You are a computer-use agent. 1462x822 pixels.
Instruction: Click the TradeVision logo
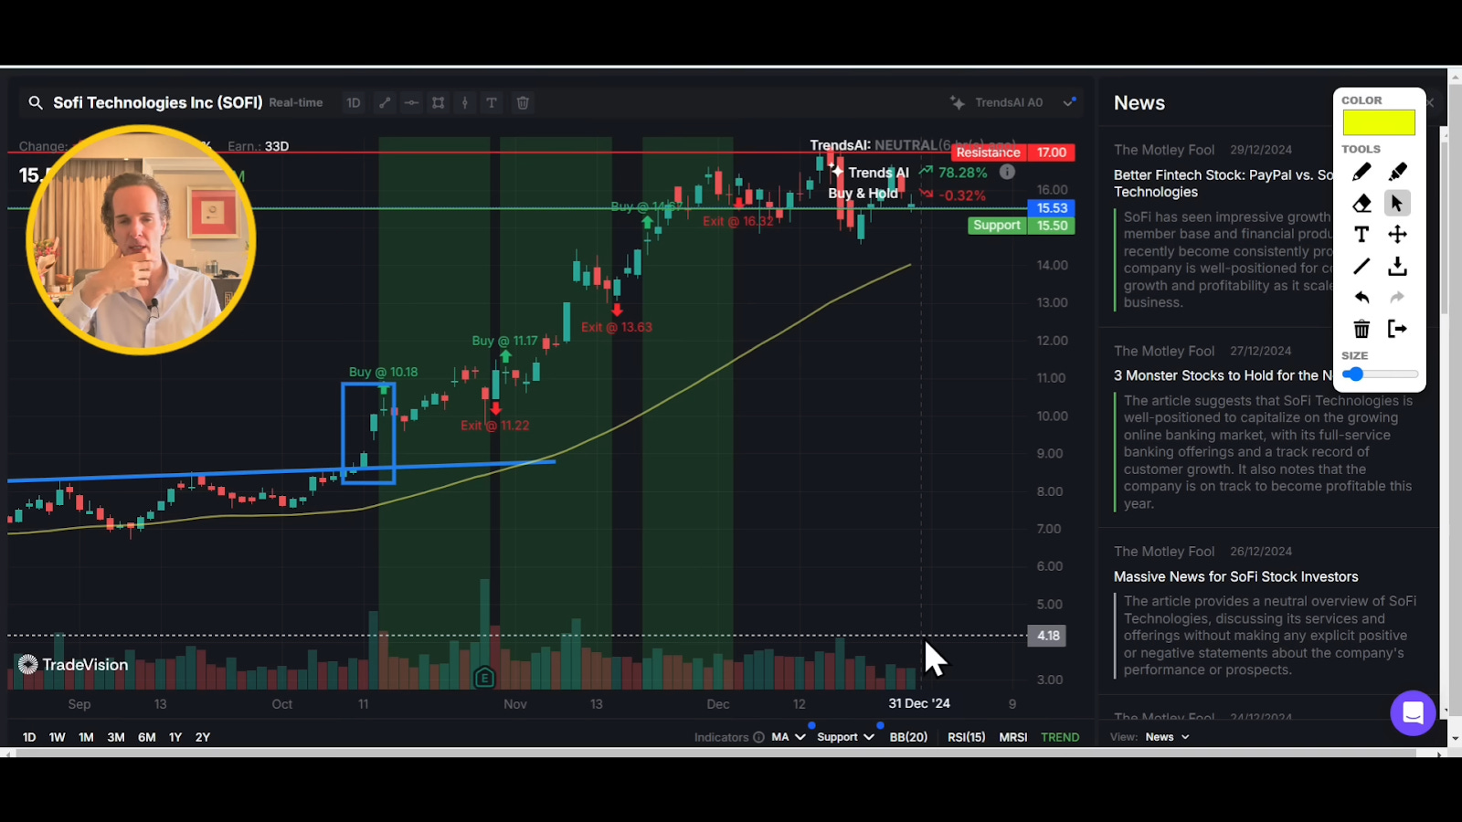pos(73,665)
